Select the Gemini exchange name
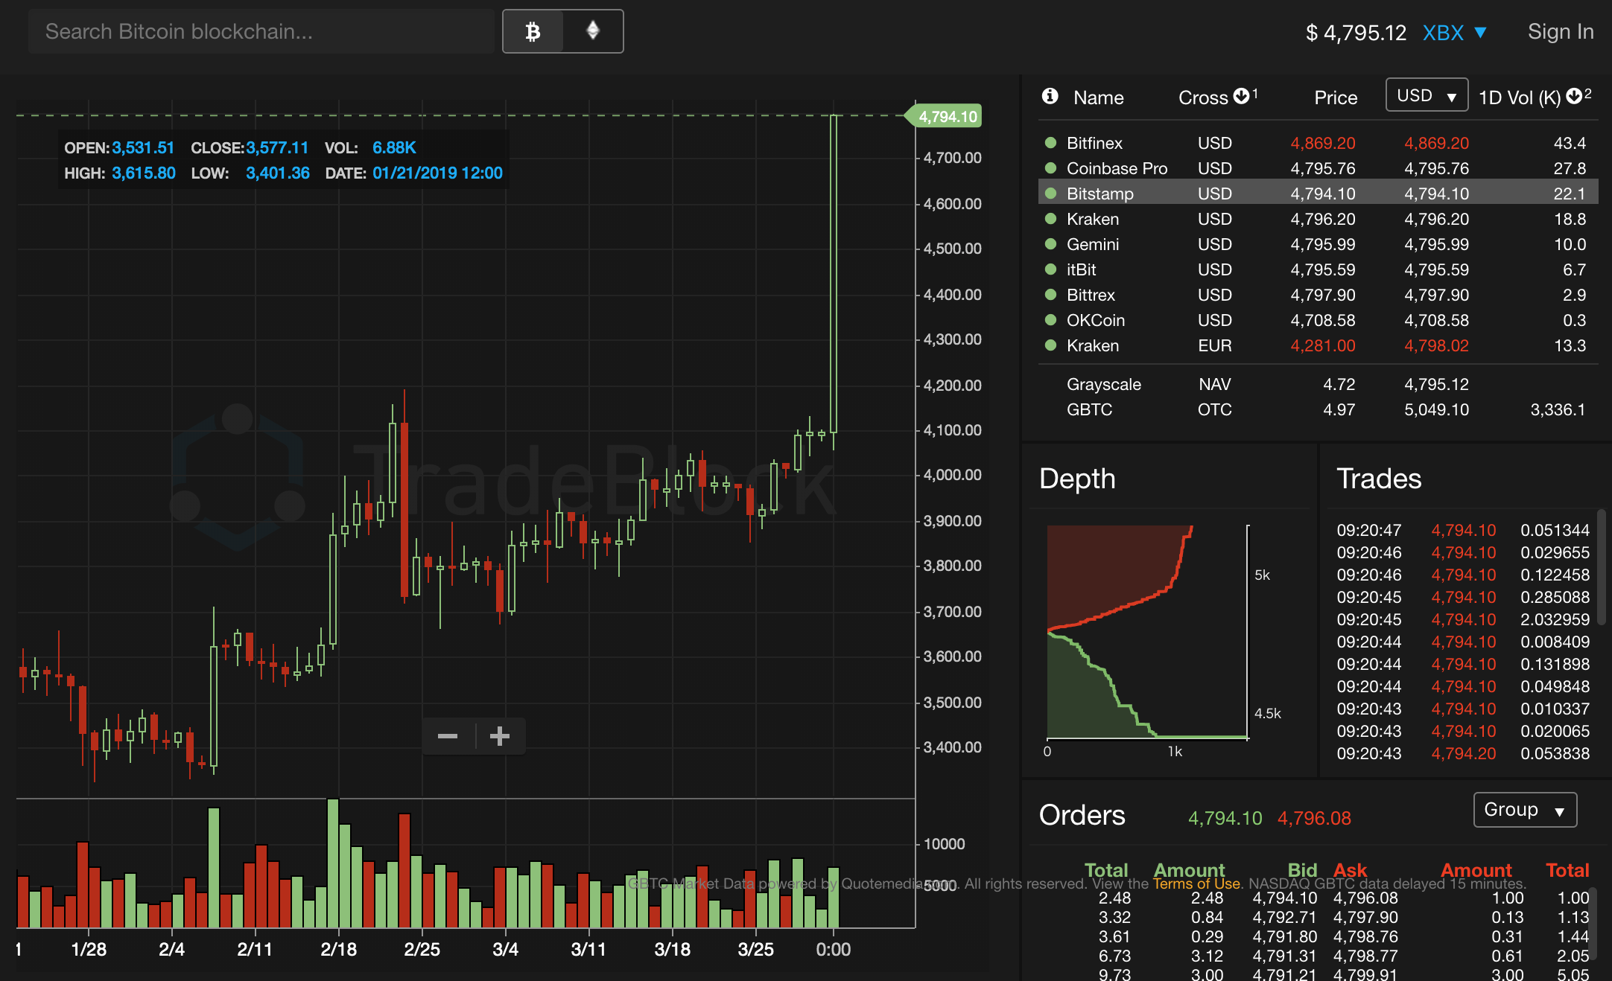1612x981 pixels. click(x=1093, y=244)
